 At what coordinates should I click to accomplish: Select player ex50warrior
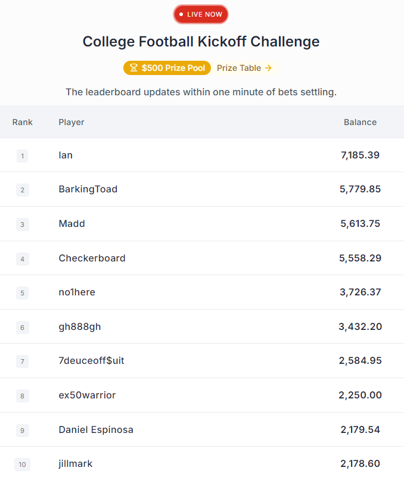[87, 395]
